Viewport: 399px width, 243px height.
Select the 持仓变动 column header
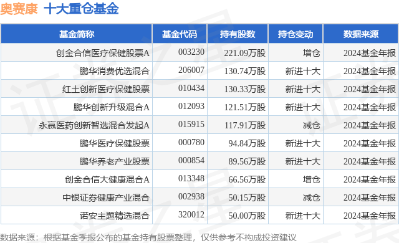(296, 34)
